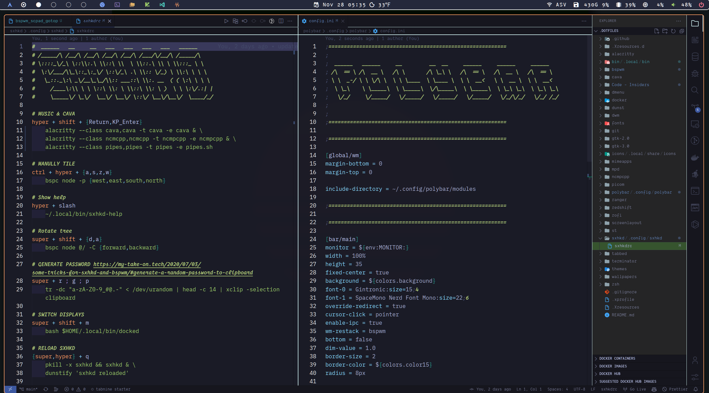Image resolution: width=709 pixels, height=393 pixels.
Task: Click New File icon in explorer
Action: click(656, 31)
